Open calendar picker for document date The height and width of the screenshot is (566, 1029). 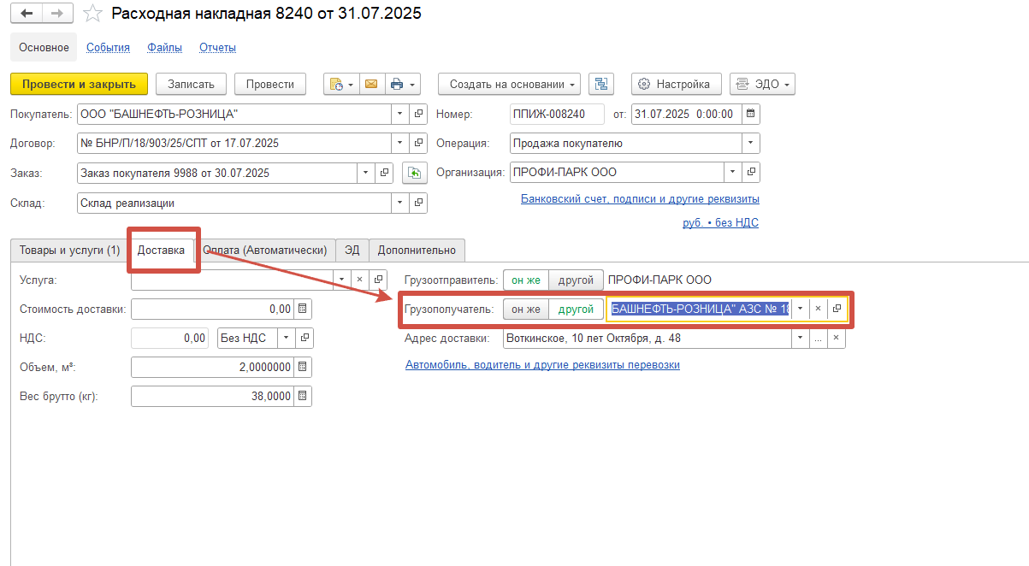[x=751, y=114]
